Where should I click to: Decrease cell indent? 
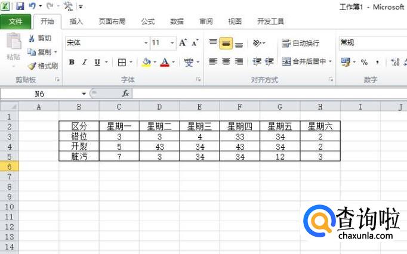pyautogui.click(x=257, y=61)
